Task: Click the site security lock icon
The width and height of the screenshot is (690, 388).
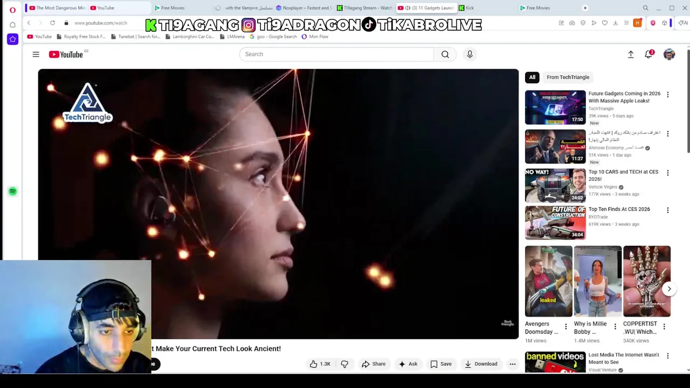Action: tap(66, 23)
